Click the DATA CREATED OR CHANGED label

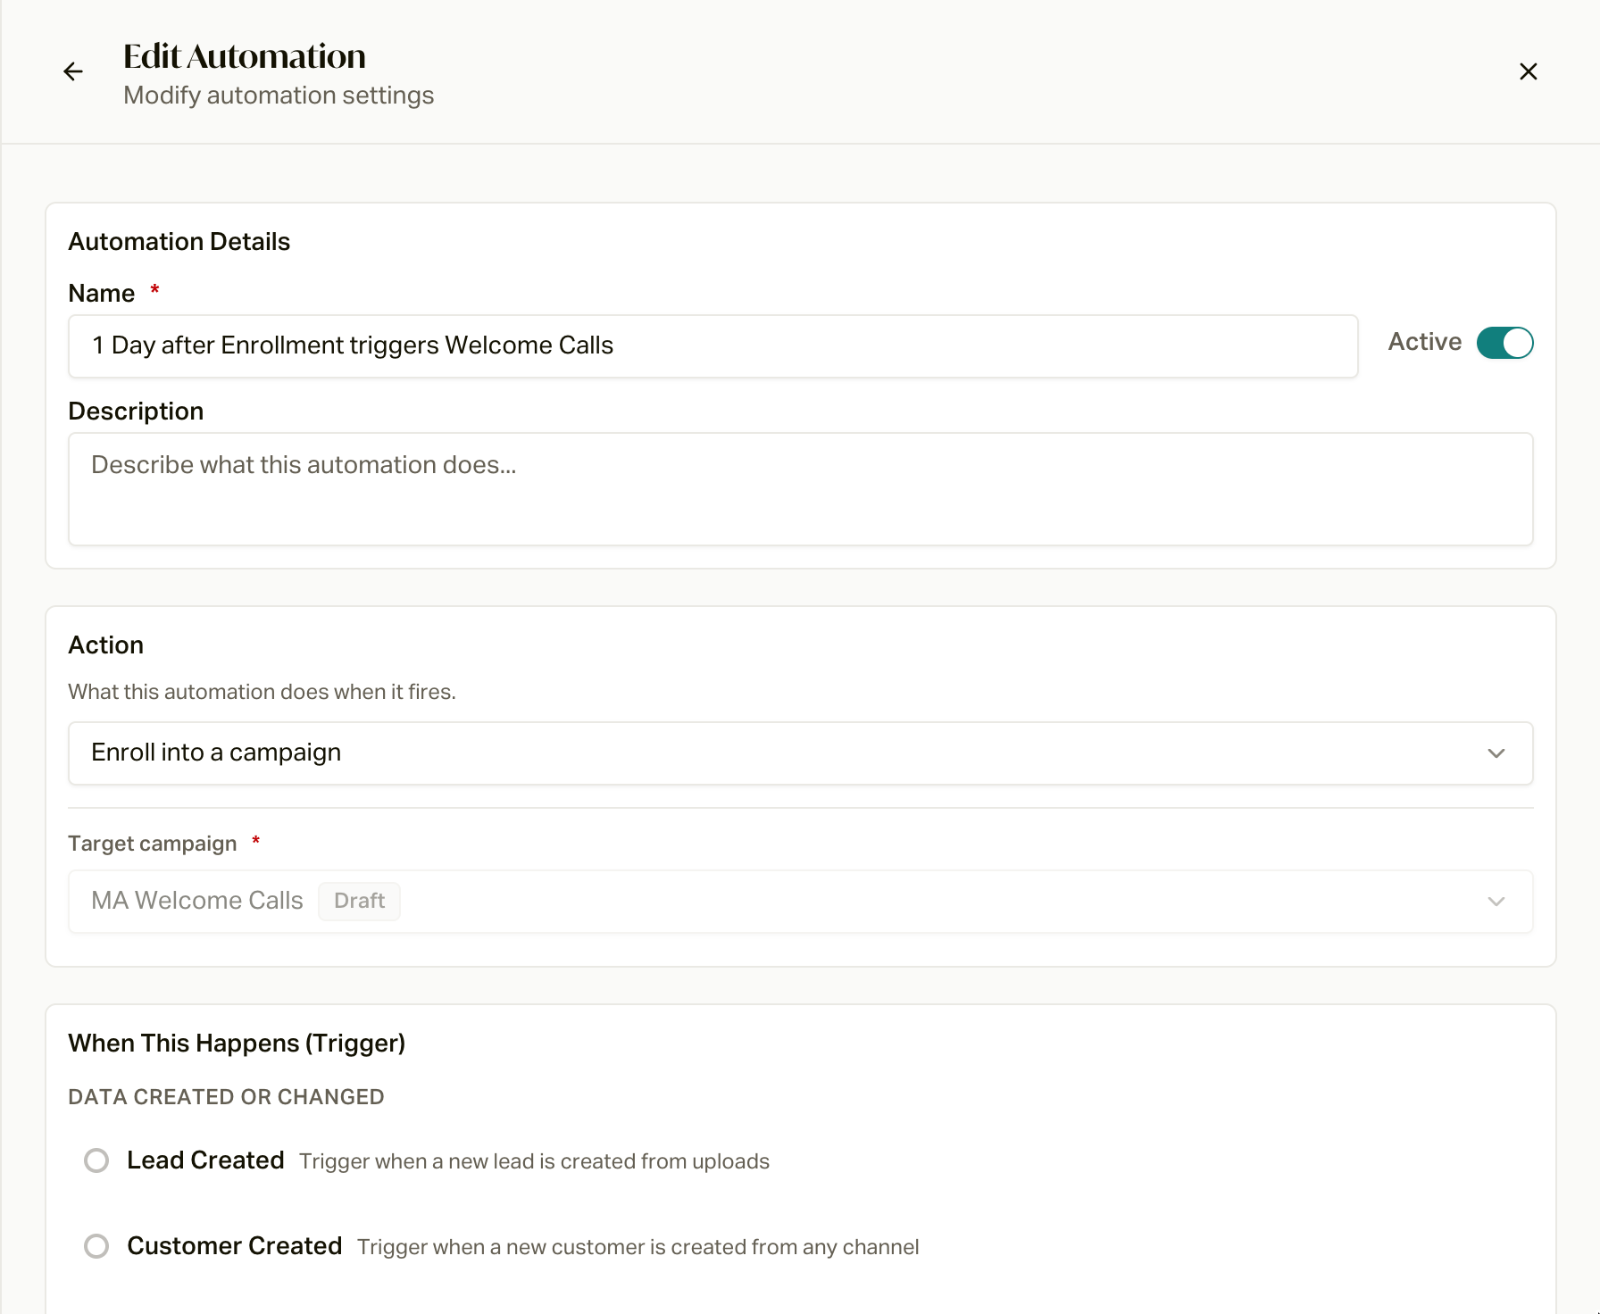pos(226,1097)
